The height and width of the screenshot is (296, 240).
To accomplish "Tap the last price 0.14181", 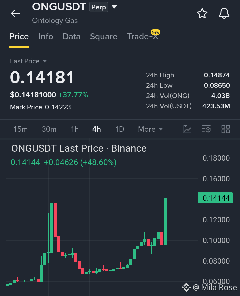I will pos(42,77).
